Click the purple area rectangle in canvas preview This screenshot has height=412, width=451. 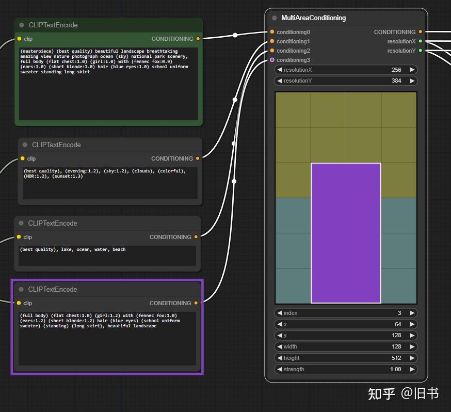(x=346, y=233)
